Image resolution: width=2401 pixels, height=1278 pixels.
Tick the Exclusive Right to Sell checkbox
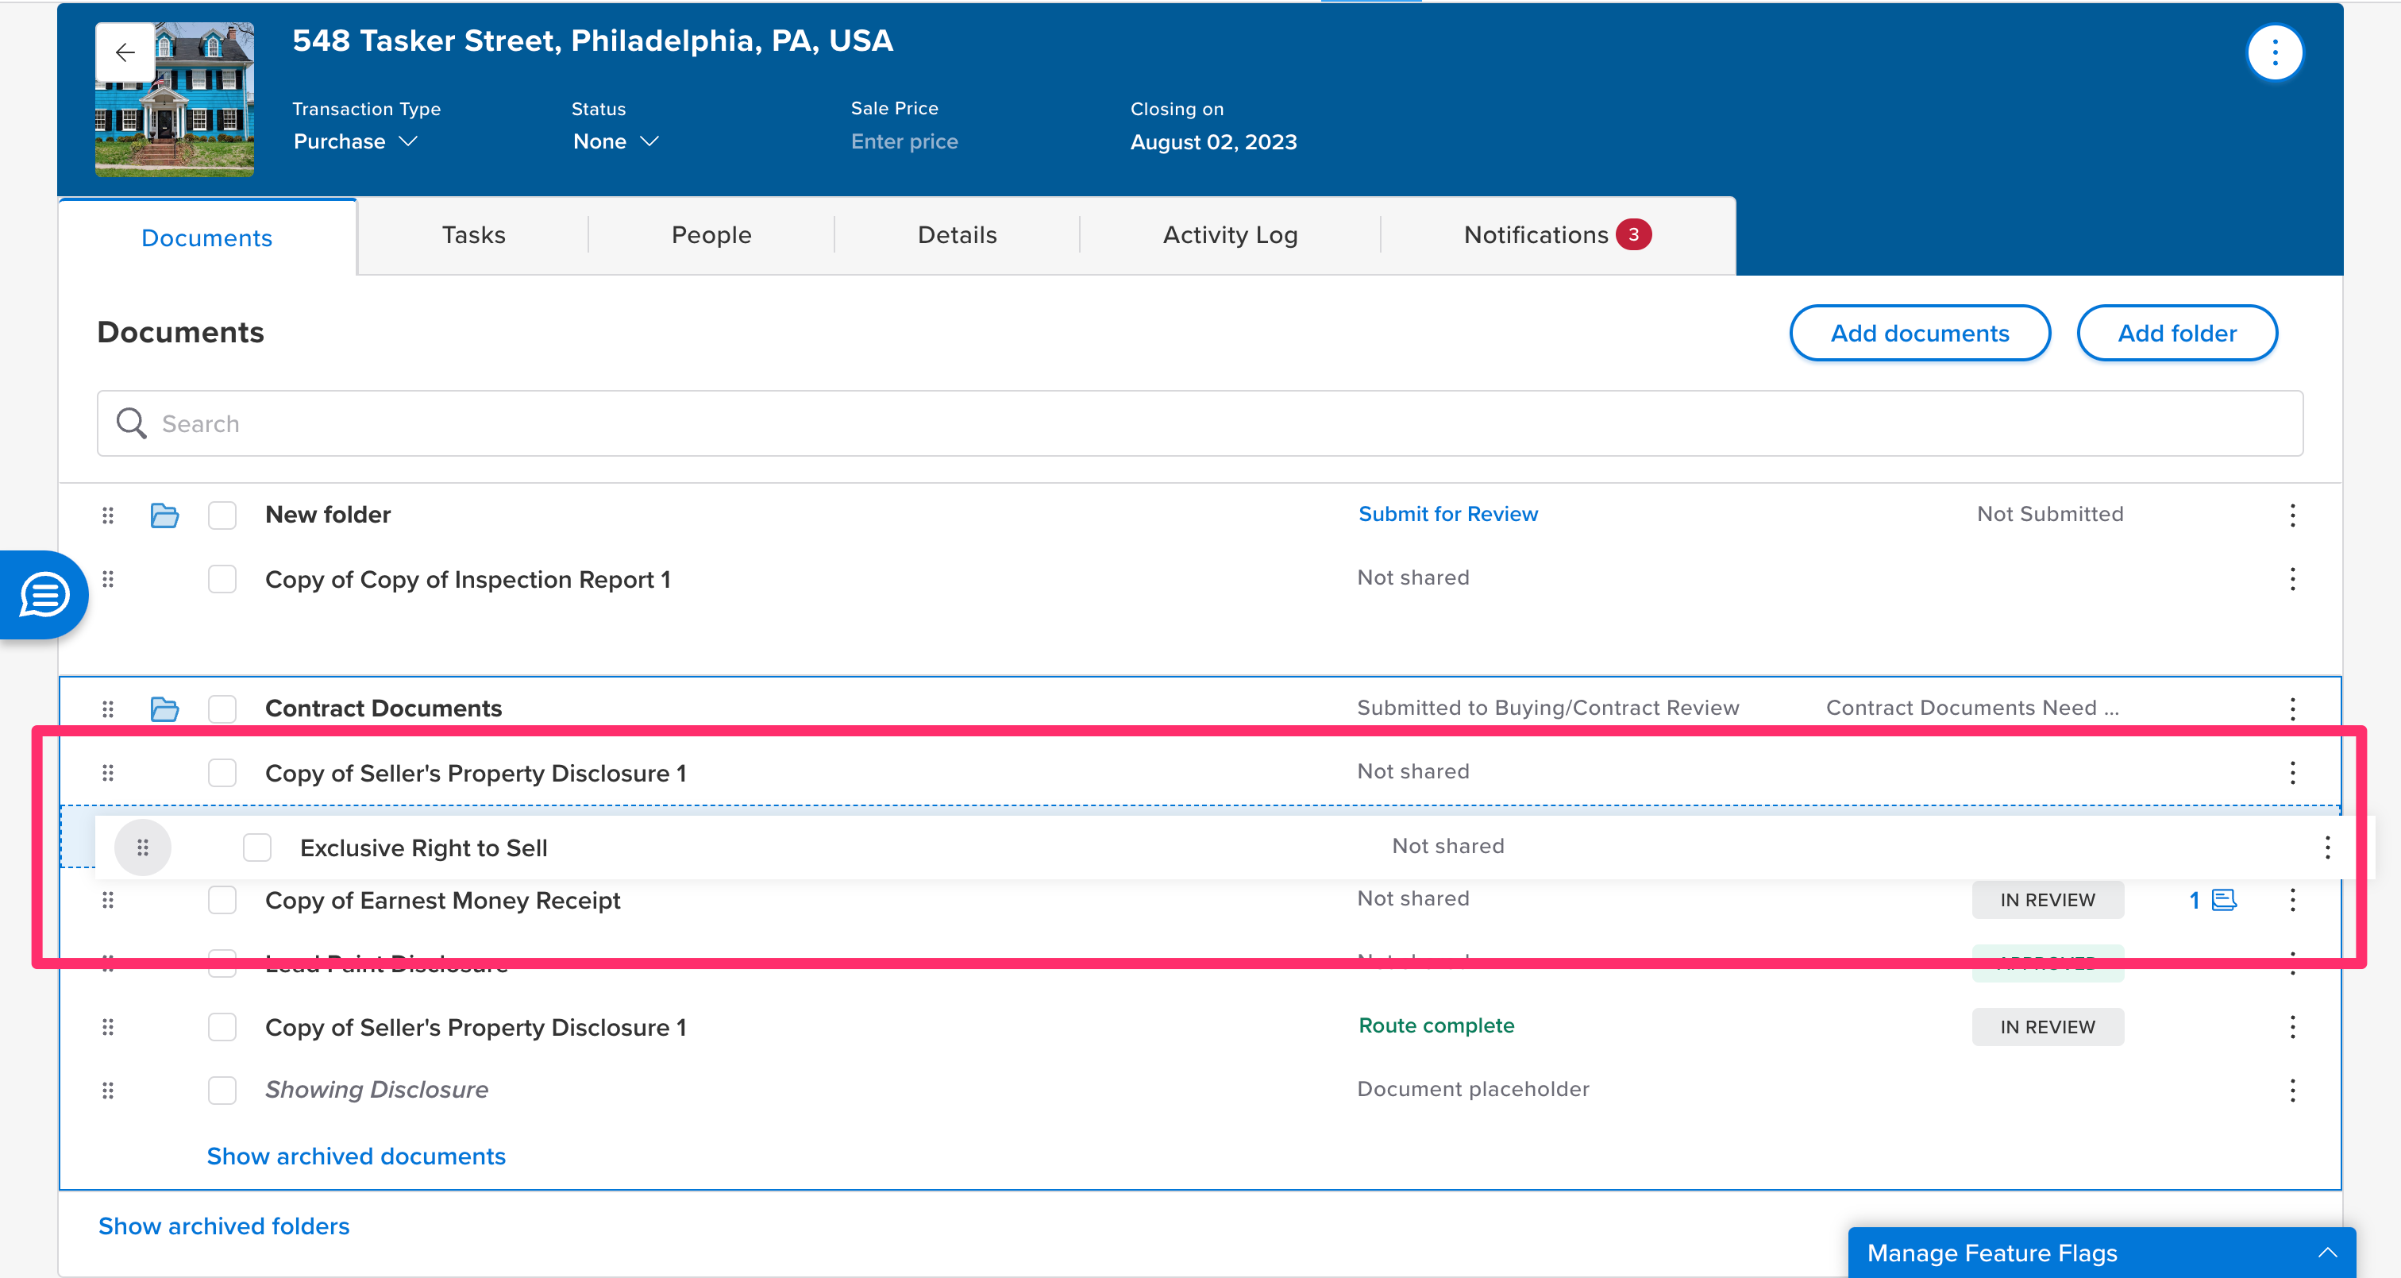tap(256, 847)
